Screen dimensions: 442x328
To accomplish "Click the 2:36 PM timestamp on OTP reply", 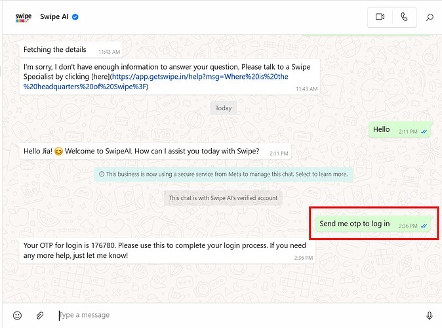I will (304, 258).
